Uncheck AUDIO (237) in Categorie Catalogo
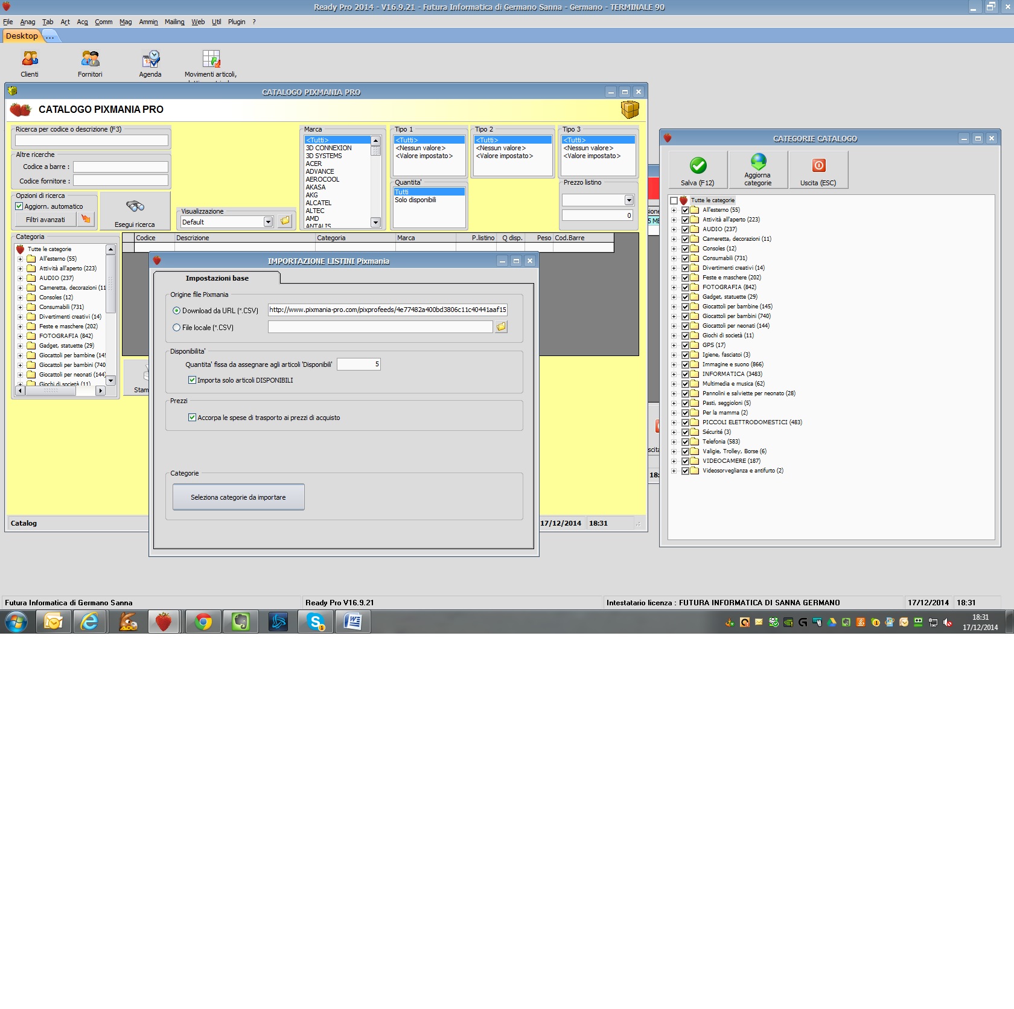Viewport: 1014px width, 1009px height. click(685, 229)
